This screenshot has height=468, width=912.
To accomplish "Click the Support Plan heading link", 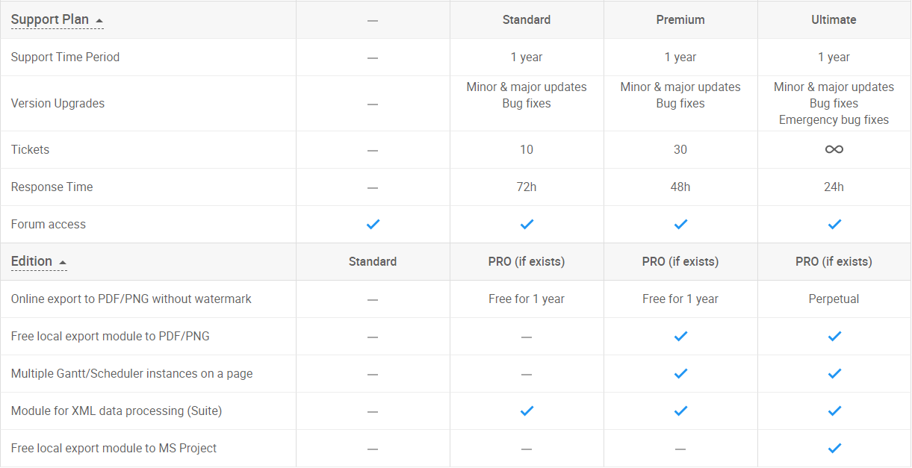I will pos(50,19).
